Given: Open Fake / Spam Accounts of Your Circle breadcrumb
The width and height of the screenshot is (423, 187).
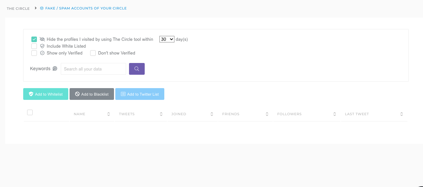Looking at the screenshot, I should pyautogui.click(x=86, y=8).
